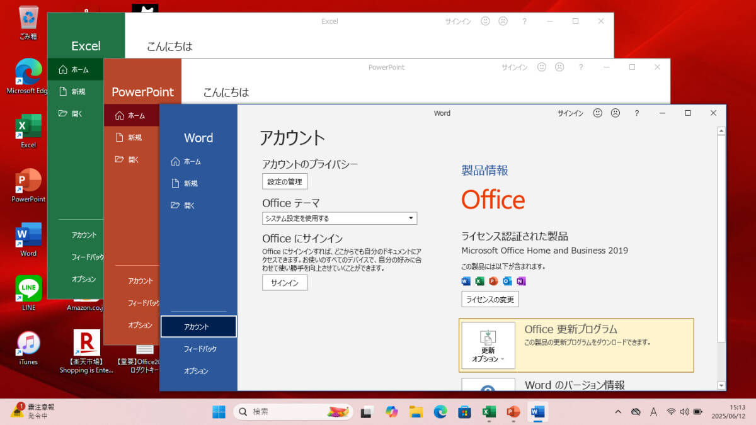
Task: Click the scrollbar down arrow in Word
Action: pyautogui.click(x=721, y=385)
